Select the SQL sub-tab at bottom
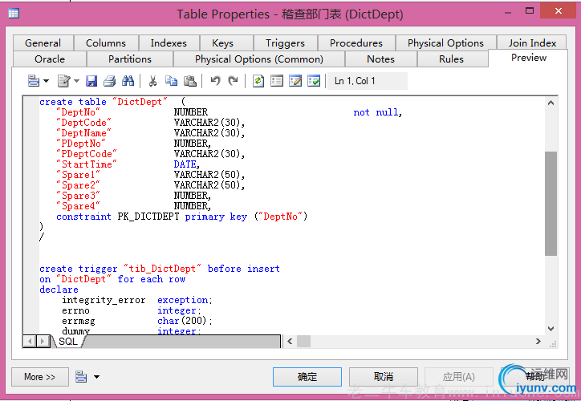 68,342
